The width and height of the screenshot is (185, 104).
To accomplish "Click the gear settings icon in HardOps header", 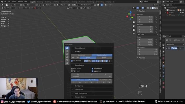I will coord(98,5).
